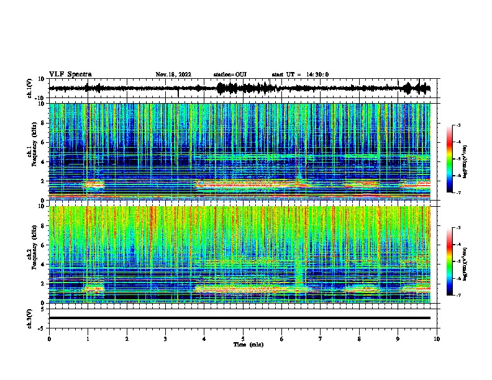Click time axis tick label '1'

[88, 339]
